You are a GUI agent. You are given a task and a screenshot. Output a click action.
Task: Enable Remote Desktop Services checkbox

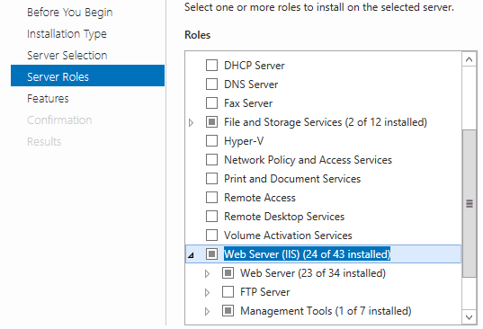coord(211,217)
